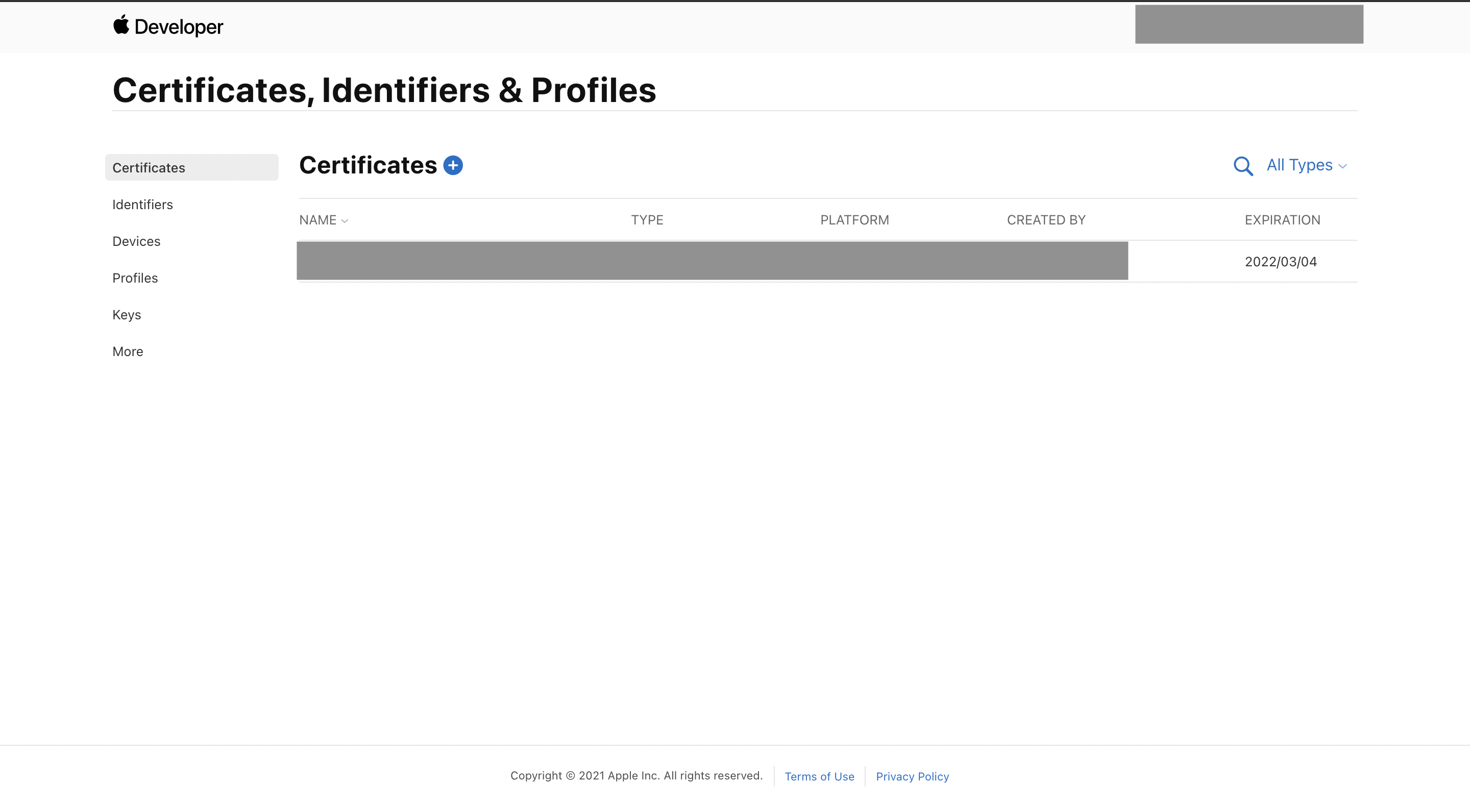Open the All Types filter dropdown

click(x=1299, y=165)
